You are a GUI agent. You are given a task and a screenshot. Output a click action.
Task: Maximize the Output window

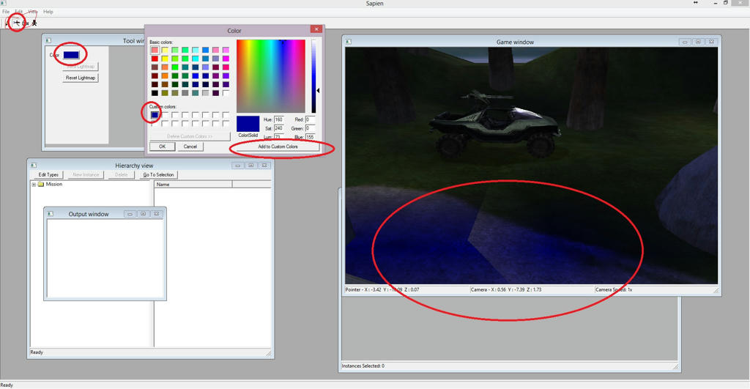click(x=143, y=214)
